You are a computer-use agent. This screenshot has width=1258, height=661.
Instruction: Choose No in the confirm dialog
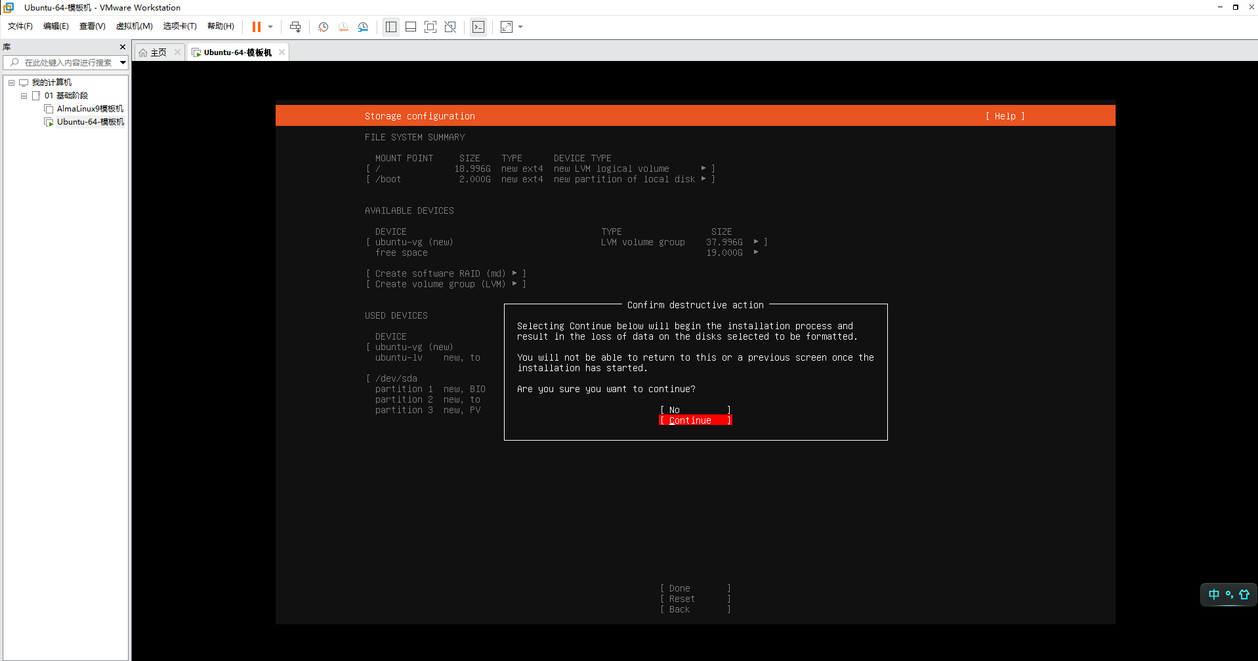pos(695,410)
